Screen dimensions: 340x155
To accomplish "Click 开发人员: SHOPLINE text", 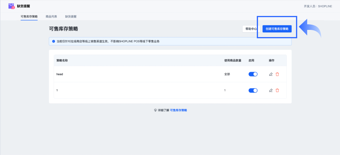I will (x=318, y=6).
